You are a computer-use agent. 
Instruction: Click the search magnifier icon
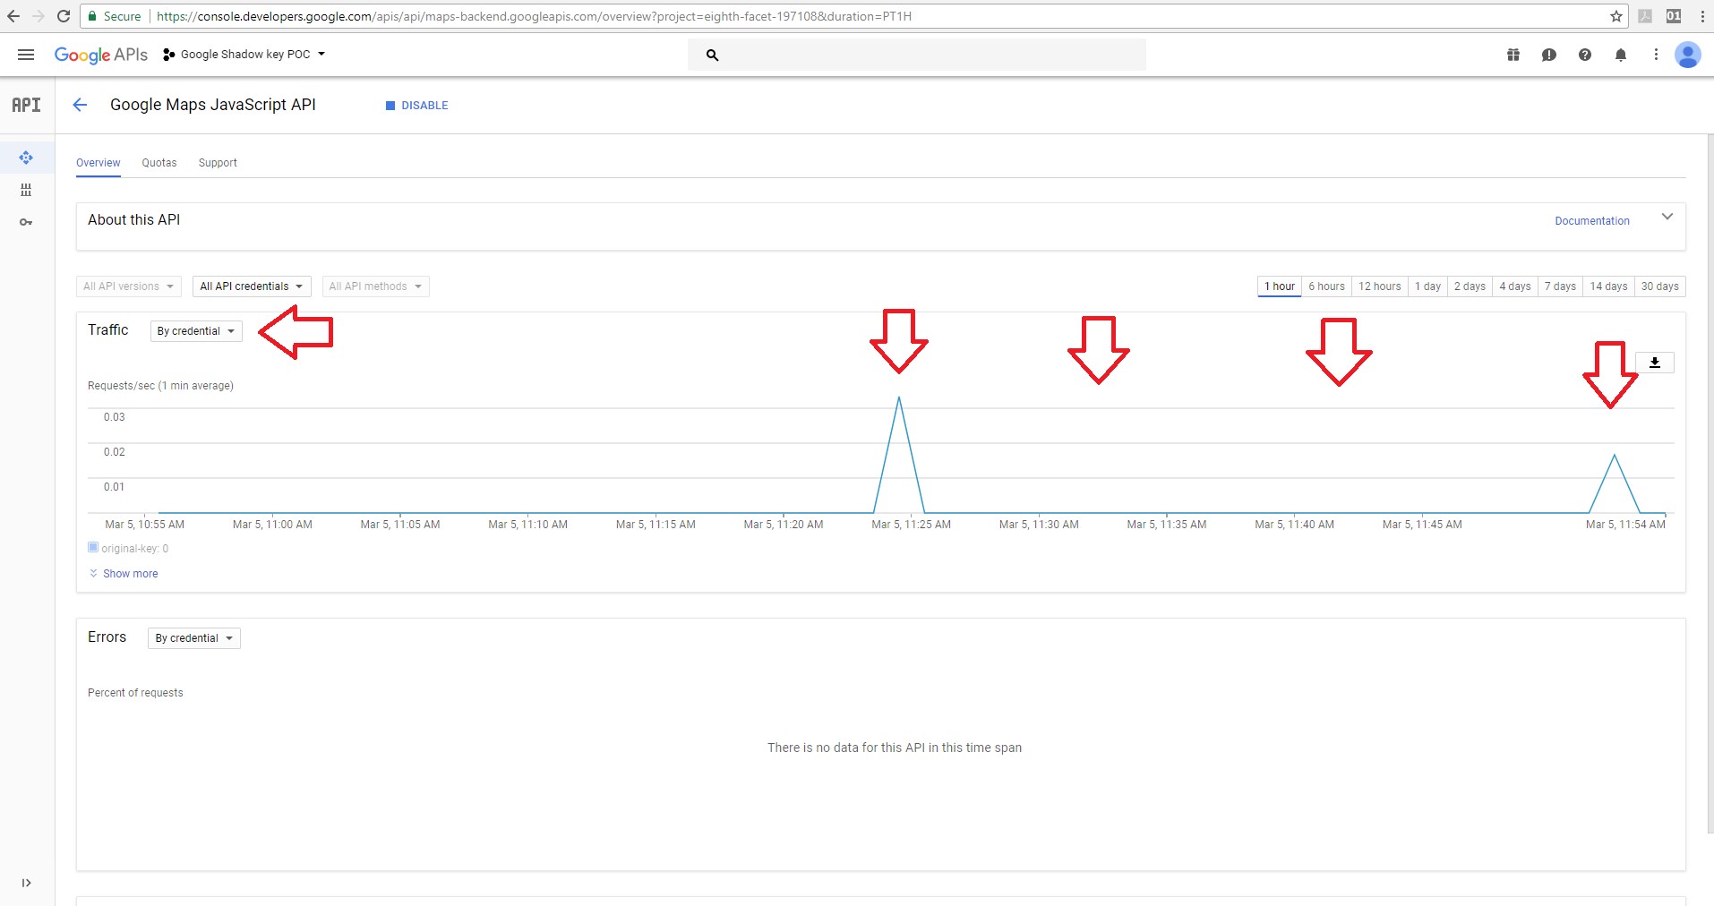(x=712, y=55)
